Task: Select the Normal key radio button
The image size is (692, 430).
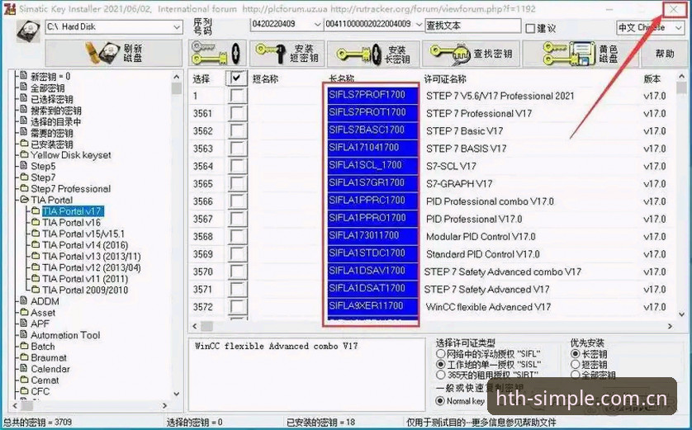Action: (x=440, y=401)
